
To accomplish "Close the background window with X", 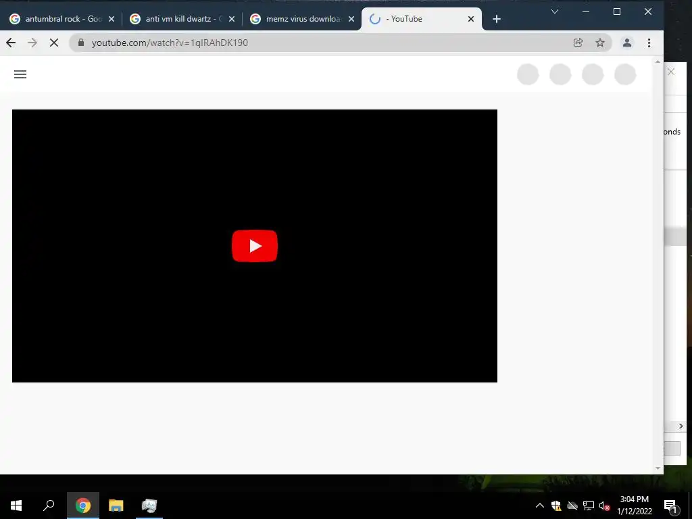I will [x=671, y=72].
